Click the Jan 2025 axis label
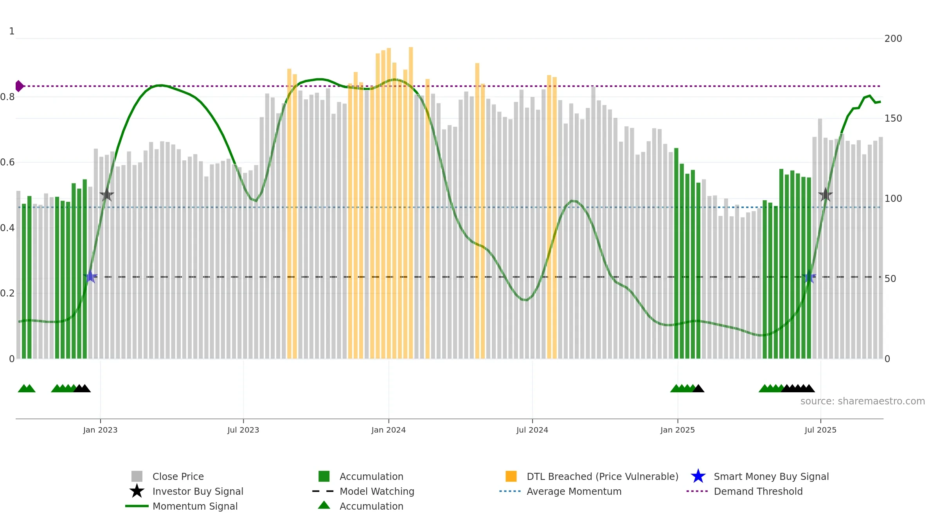939x528 pixels. tap(678, 430)
